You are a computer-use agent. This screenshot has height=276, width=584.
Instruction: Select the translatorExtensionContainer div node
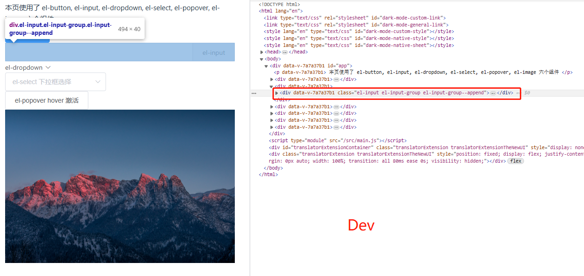[x=426, y=147]
